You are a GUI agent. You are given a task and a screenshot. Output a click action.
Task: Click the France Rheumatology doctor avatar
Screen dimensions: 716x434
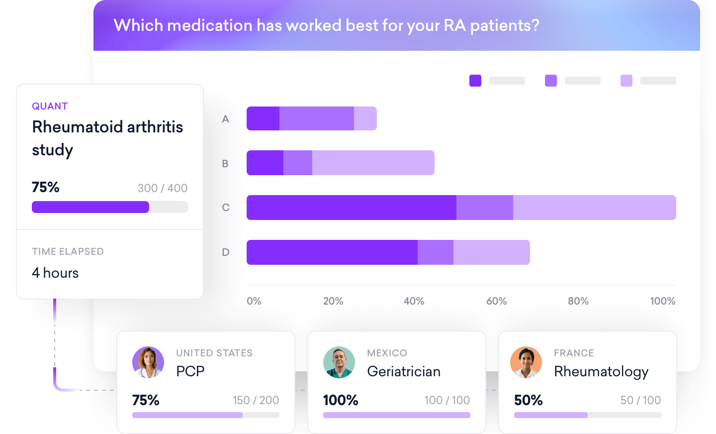(x=526, y=362)
